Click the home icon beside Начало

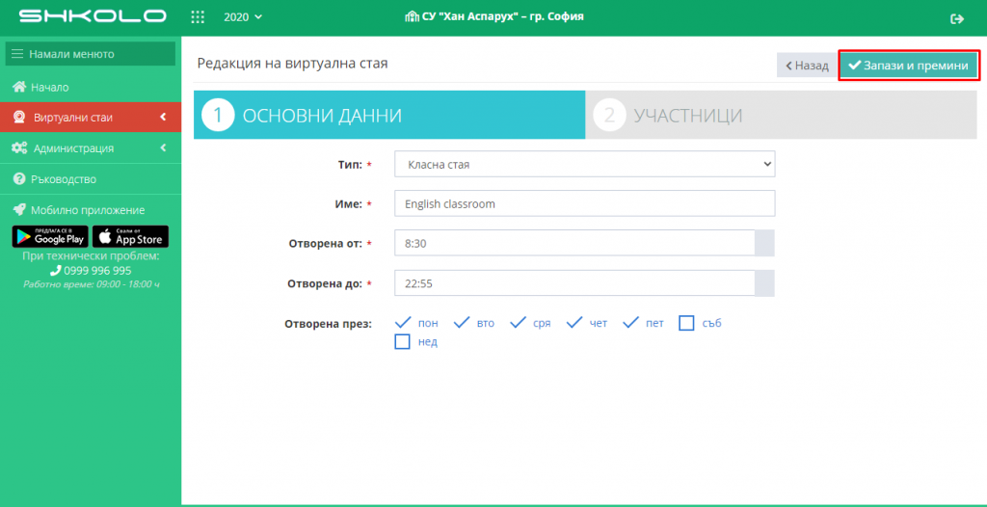[19, 87]
